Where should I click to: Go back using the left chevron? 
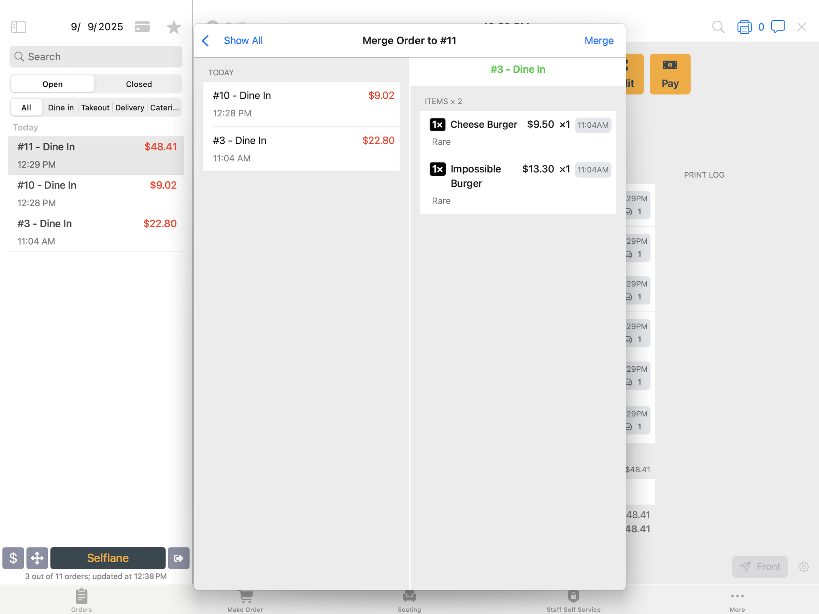(x=206, y=41)
